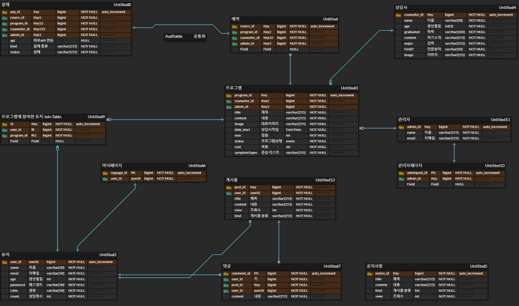This screenshot has height=306, width=519.
Task: Select the symptomTypes column in 프로그램
Action: pyautogui.click(x=246, y=153)
